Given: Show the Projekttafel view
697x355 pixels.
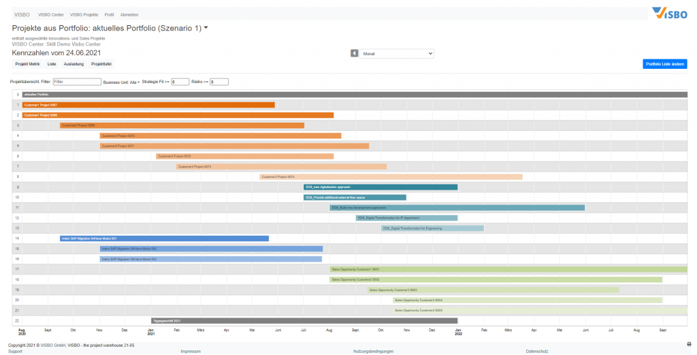Looking at the screenshot, I should point(101,63).
